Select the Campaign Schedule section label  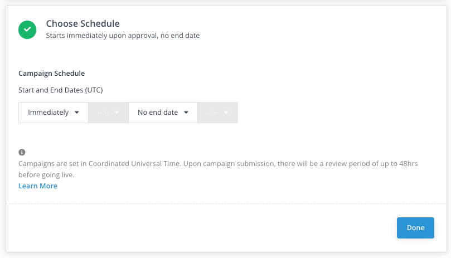click(51, 73)
